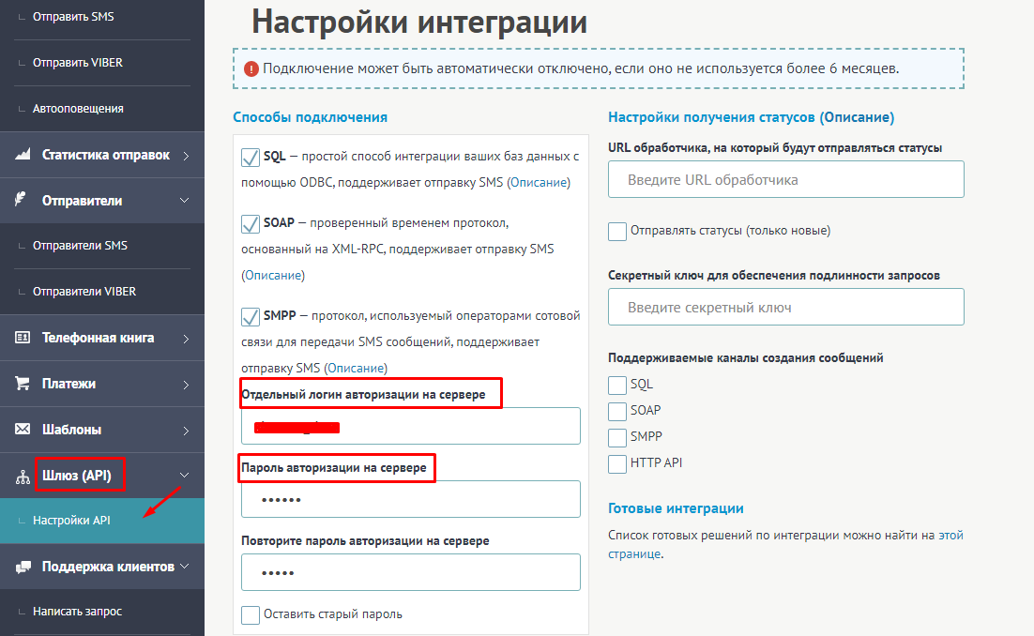Click the red warning exclamation icon

[251, 68]
